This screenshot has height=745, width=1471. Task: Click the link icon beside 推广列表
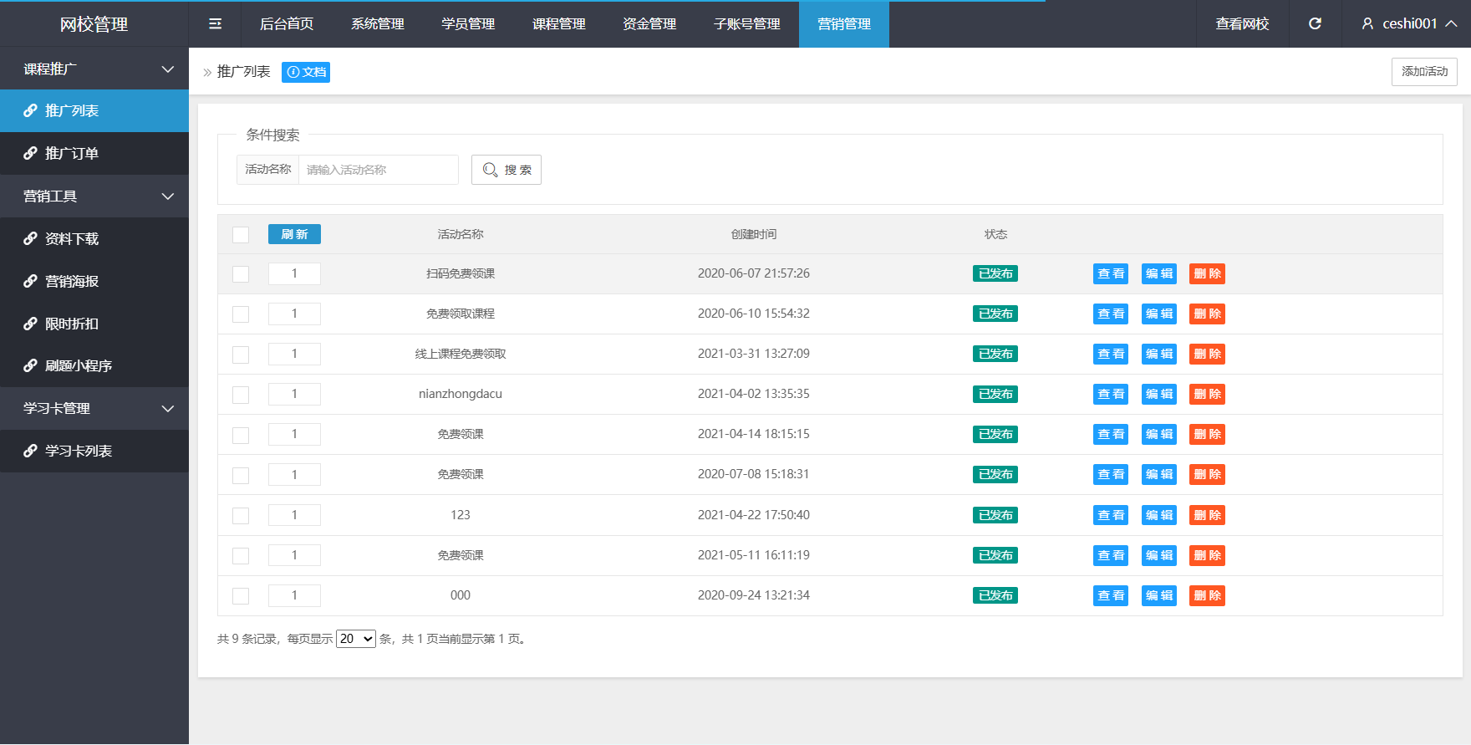pos(30,110)
